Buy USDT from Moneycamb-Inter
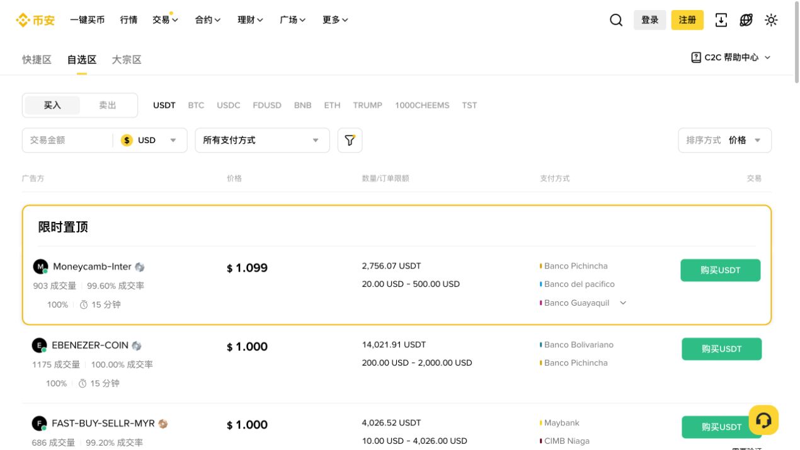 [720, 270]
